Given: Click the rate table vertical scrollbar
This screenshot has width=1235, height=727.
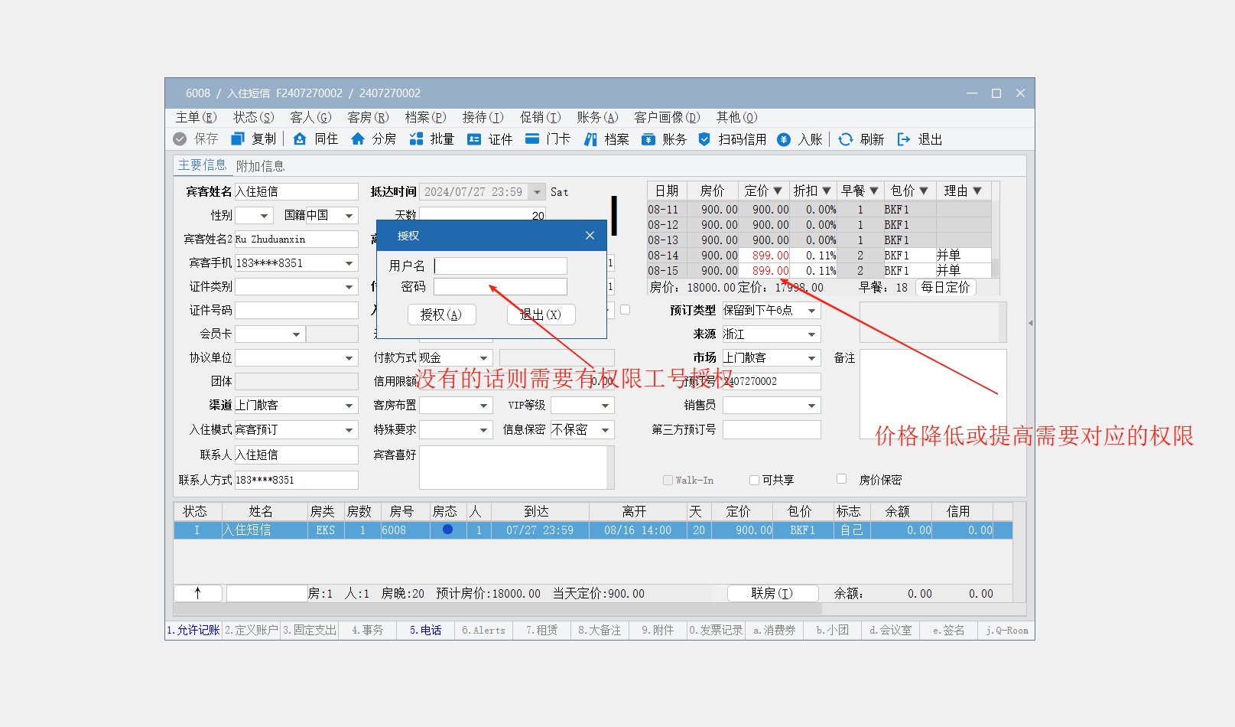Looking at the screenshot, I should tap(995, 268).
